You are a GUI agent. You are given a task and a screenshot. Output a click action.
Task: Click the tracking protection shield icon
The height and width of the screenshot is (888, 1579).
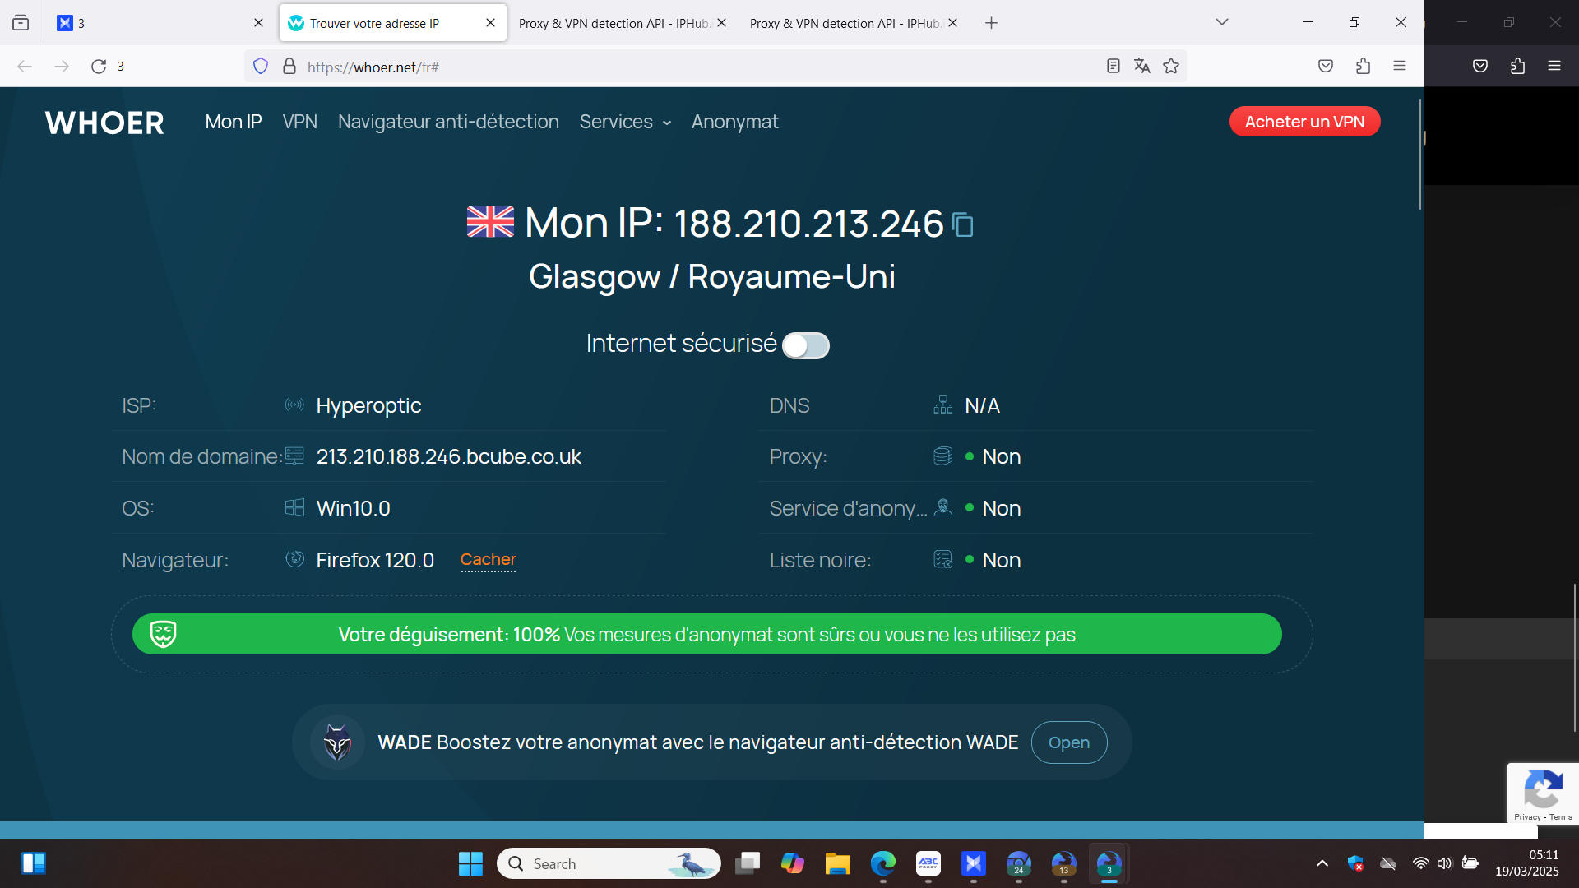point(261,67)
